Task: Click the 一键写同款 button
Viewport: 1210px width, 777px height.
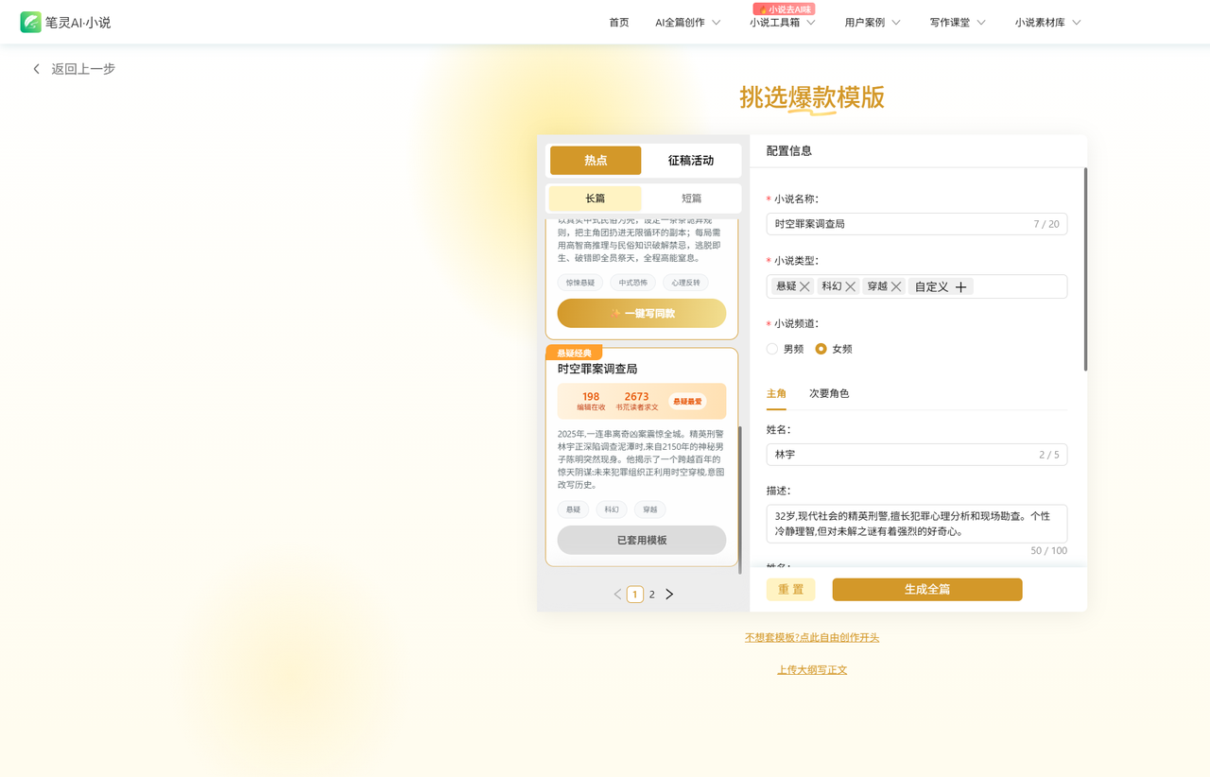Action: (642, 313)
